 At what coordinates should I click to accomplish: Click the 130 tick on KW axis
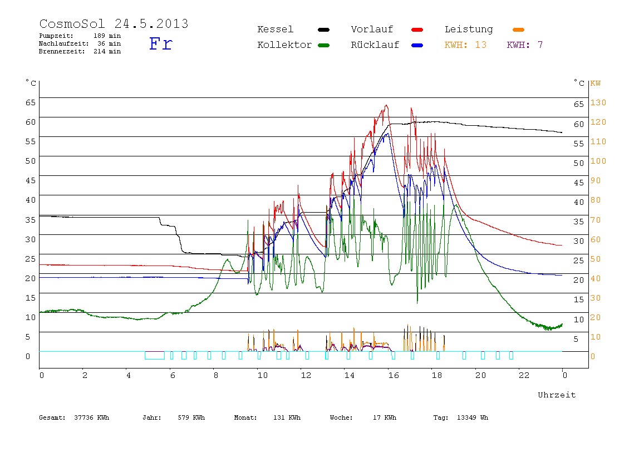(x=598, y=103)
